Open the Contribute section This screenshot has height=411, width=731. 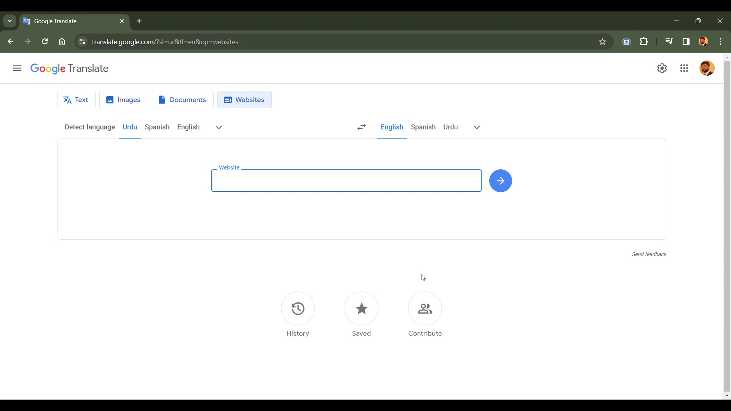(425, 315)
